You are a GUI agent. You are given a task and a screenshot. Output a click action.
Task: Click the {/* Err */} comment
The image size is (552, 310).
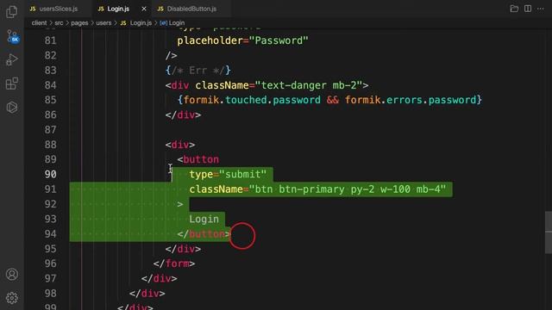198,71
